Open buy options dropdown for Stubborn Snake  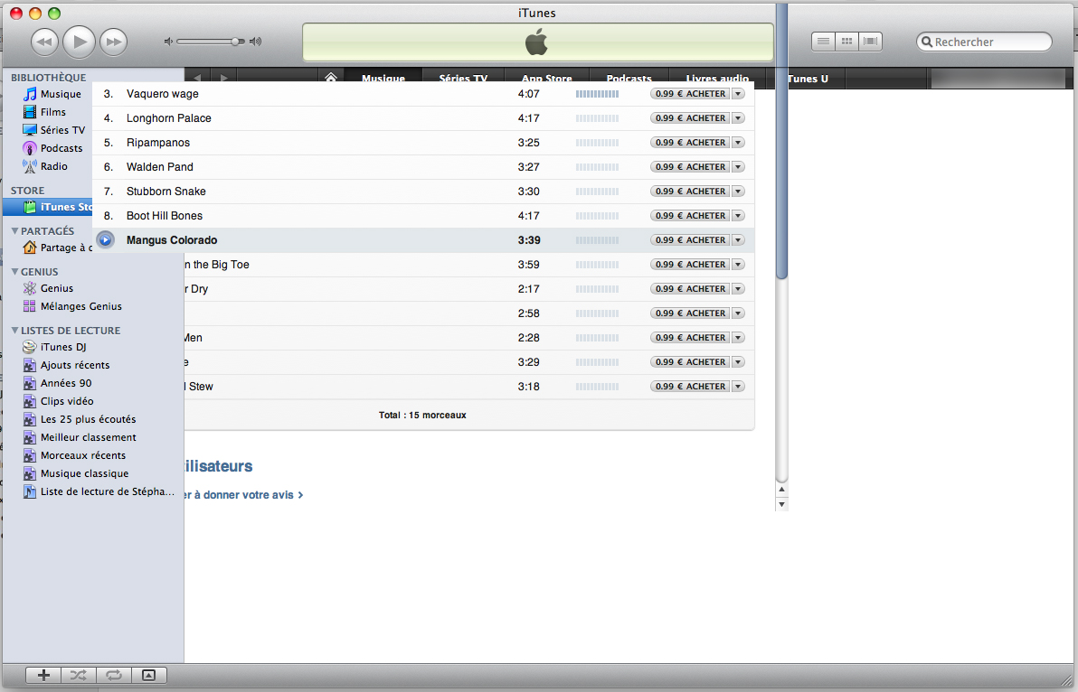point(738,192)
